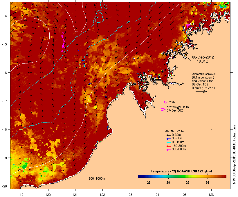Click the 'Argo' legend label
Image resolution: width=238 pixels, height=197 pixels.
point(172,101)
